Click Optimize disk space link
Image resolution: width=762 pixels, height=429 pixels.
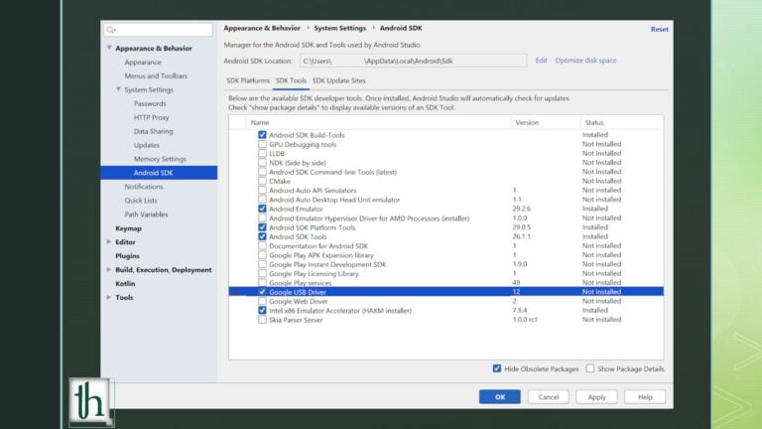click(585, 61)
